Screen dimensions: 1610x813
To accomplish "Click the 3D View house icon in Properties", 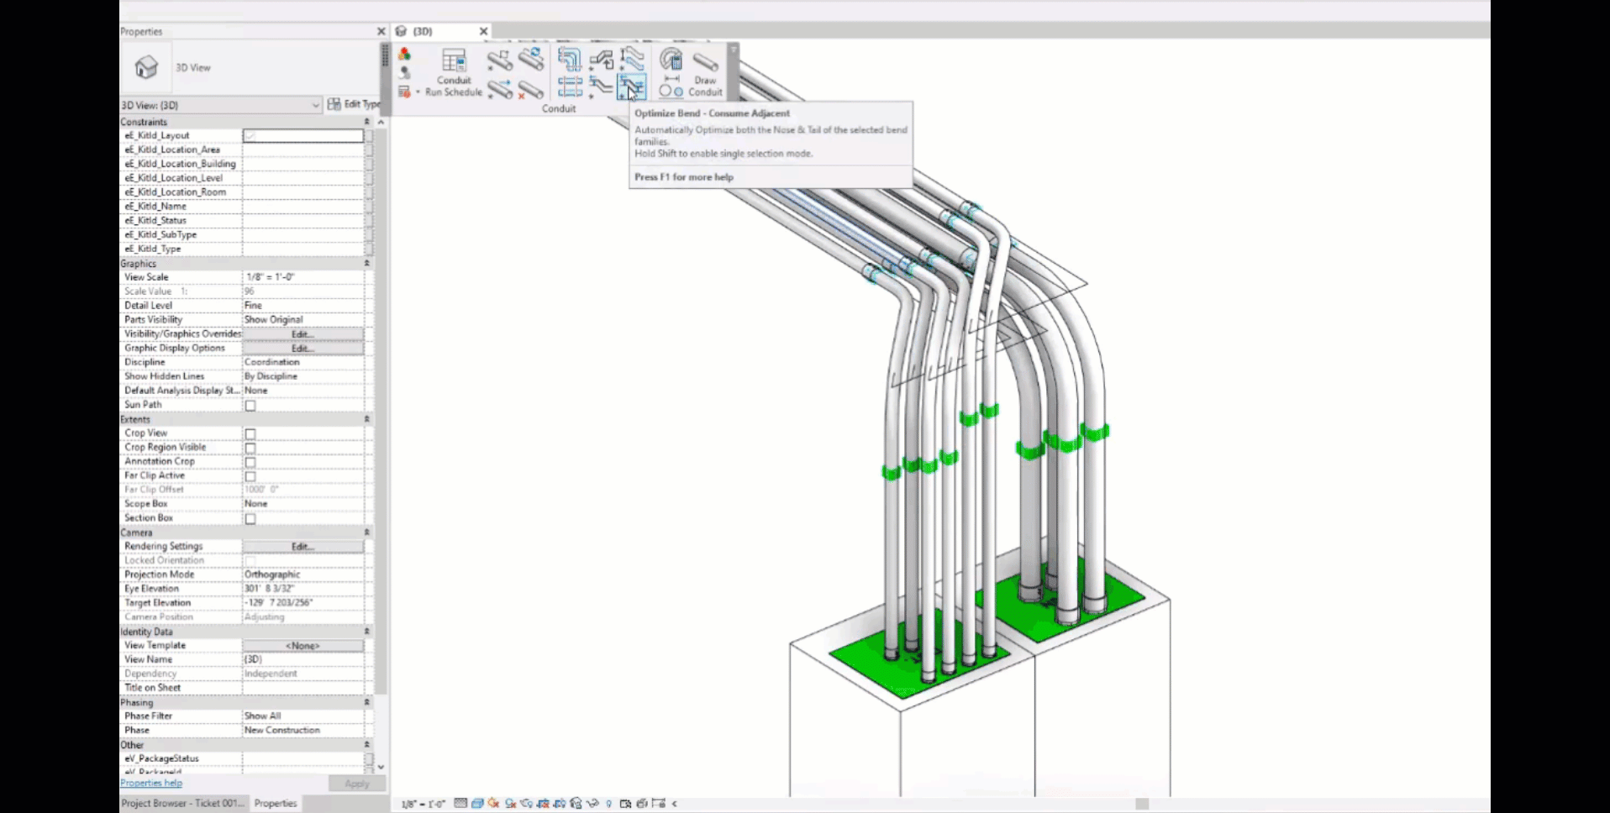I will pyautogui.click(x=146, y=67).
